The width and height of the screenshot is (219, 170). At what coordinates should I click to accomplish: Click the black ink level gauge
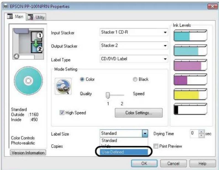click(x=190, y=109)
